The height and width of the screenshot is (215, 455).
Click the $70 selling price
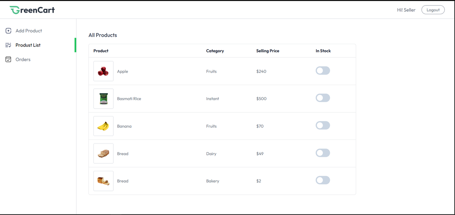point(260,126)
